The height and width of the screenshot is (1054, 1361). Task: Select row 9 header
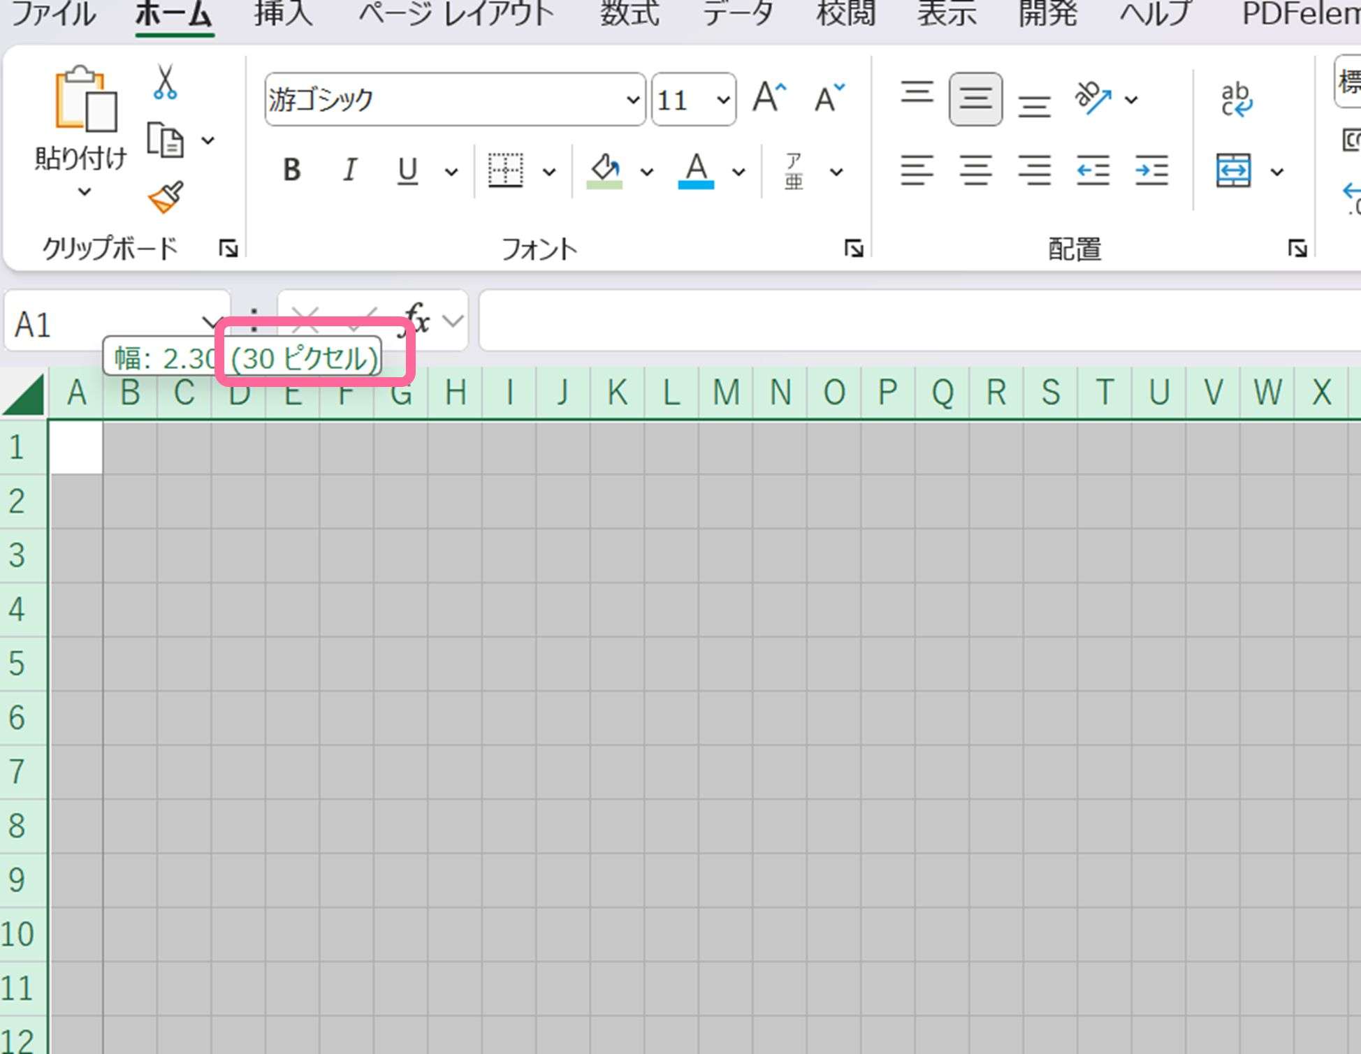coord(24,880)
